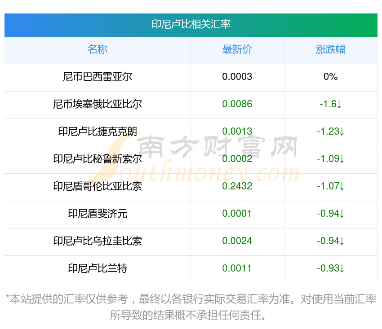
Task: Click the price value 0.0001
Action: click(x=237, y=214)
